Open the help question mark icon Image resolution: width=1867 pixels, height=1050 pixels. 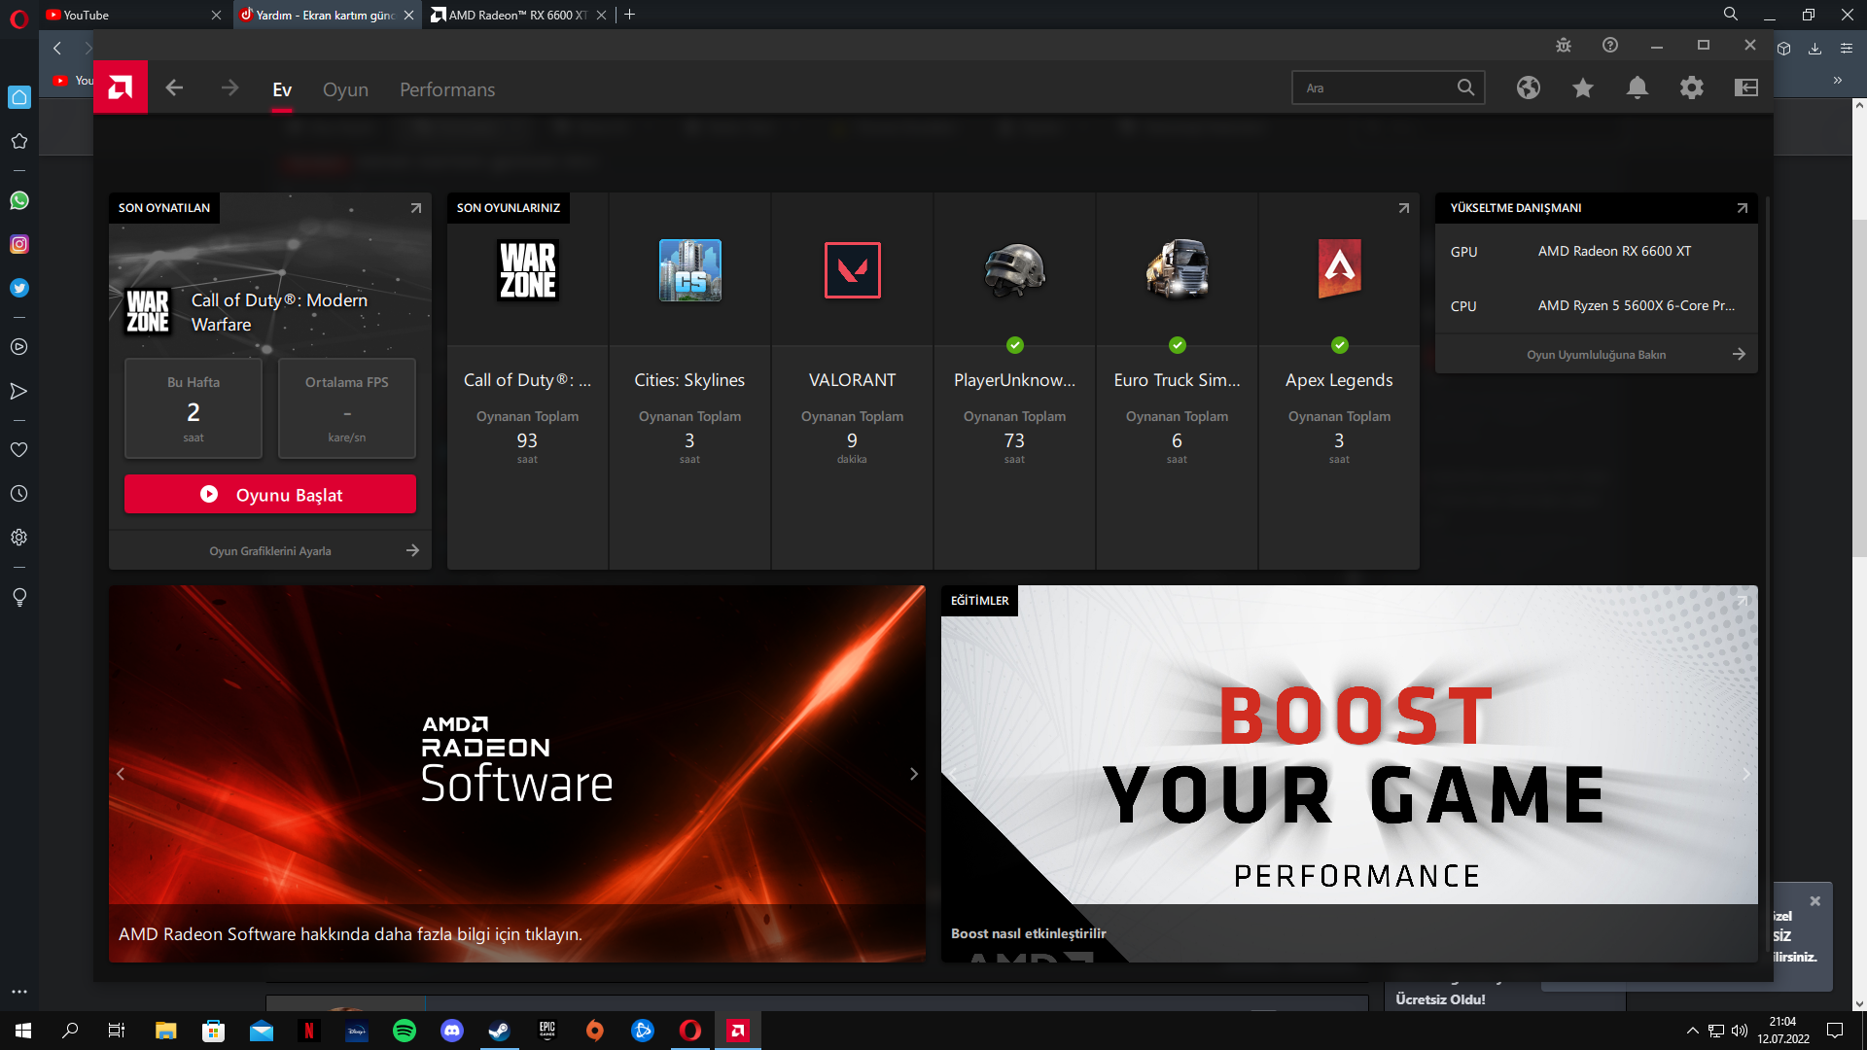coord(1610,46)
